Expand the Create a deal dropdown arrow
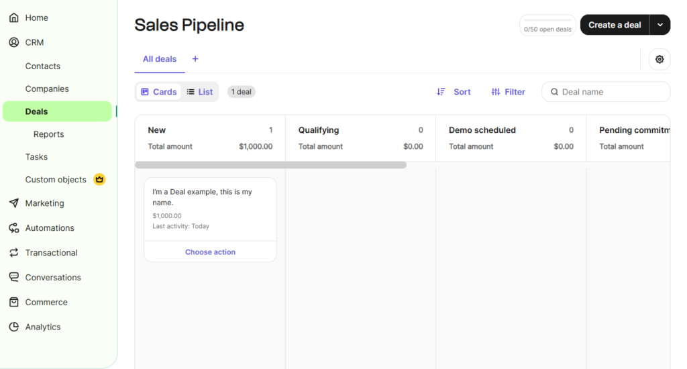687x369 pixels. [x=660, y=25]
